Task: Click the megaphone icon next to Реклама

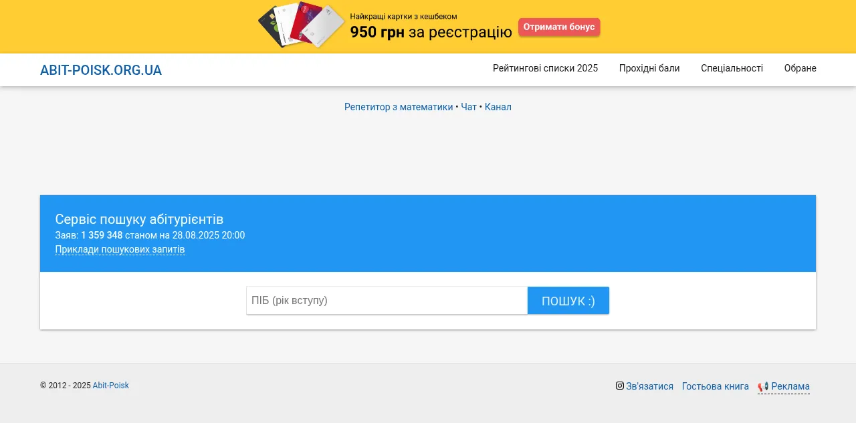Action: click(x=763, y=386)
